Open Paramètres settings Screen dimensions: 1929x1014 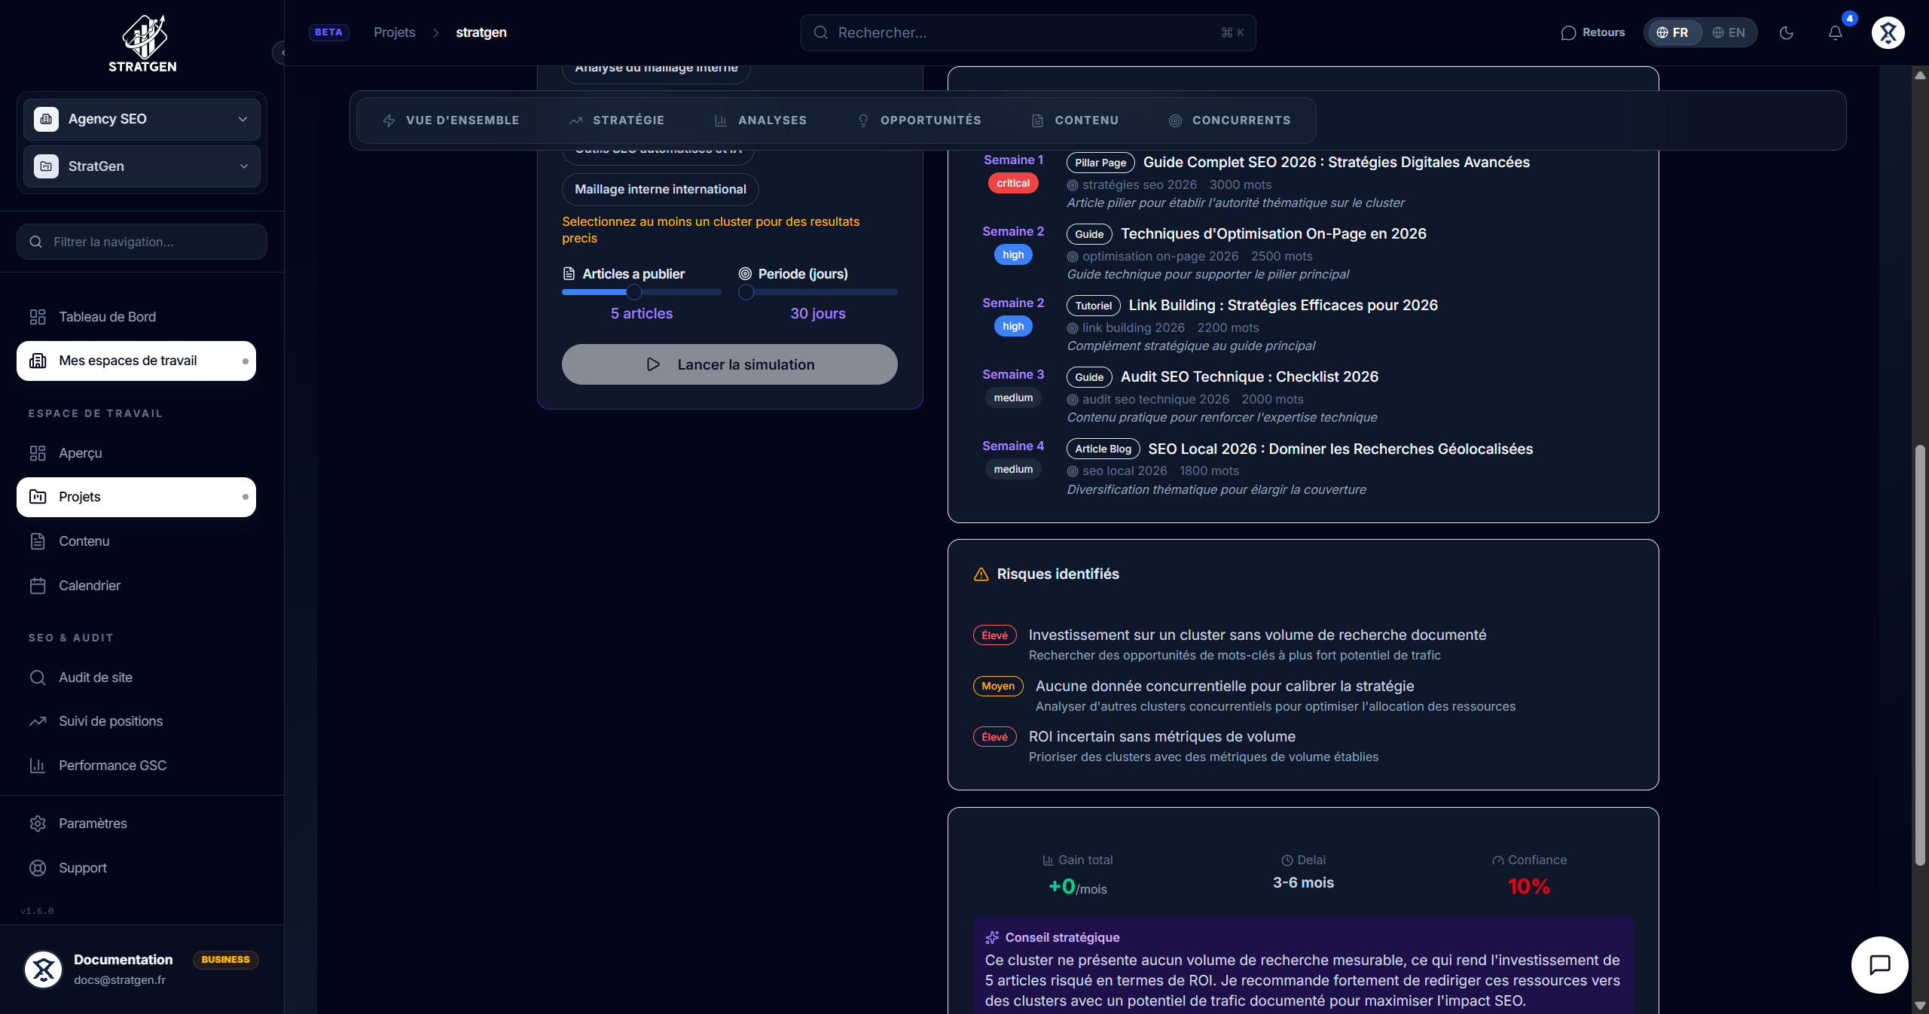(x=93, y=824)
